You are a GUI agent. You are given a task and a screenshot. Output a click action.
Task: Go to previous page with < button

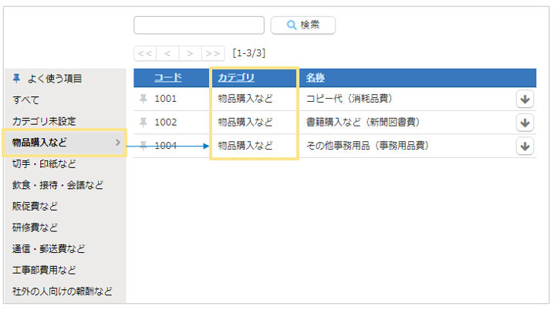click(x=167, y=53)
